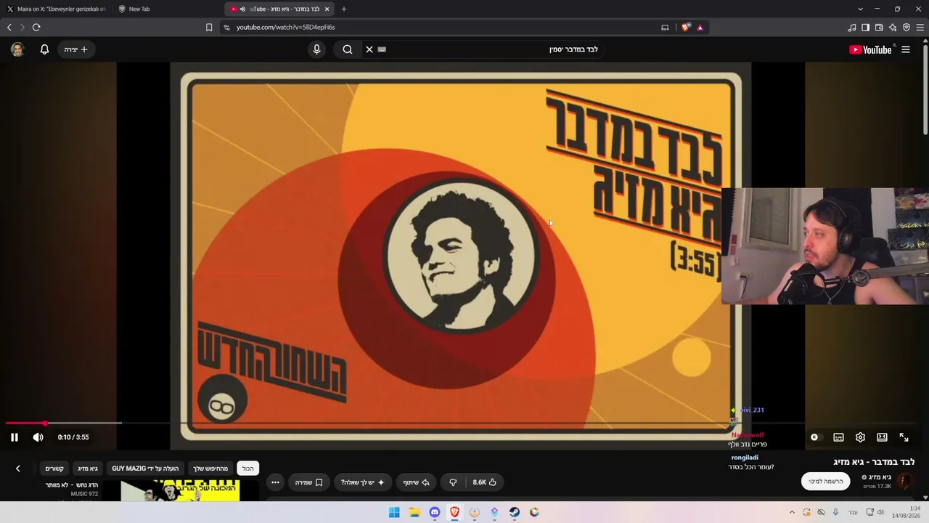Open the clock showing 1:34
Image resolution: width=929 pixels, height=523 pixels.
(906, 512)
